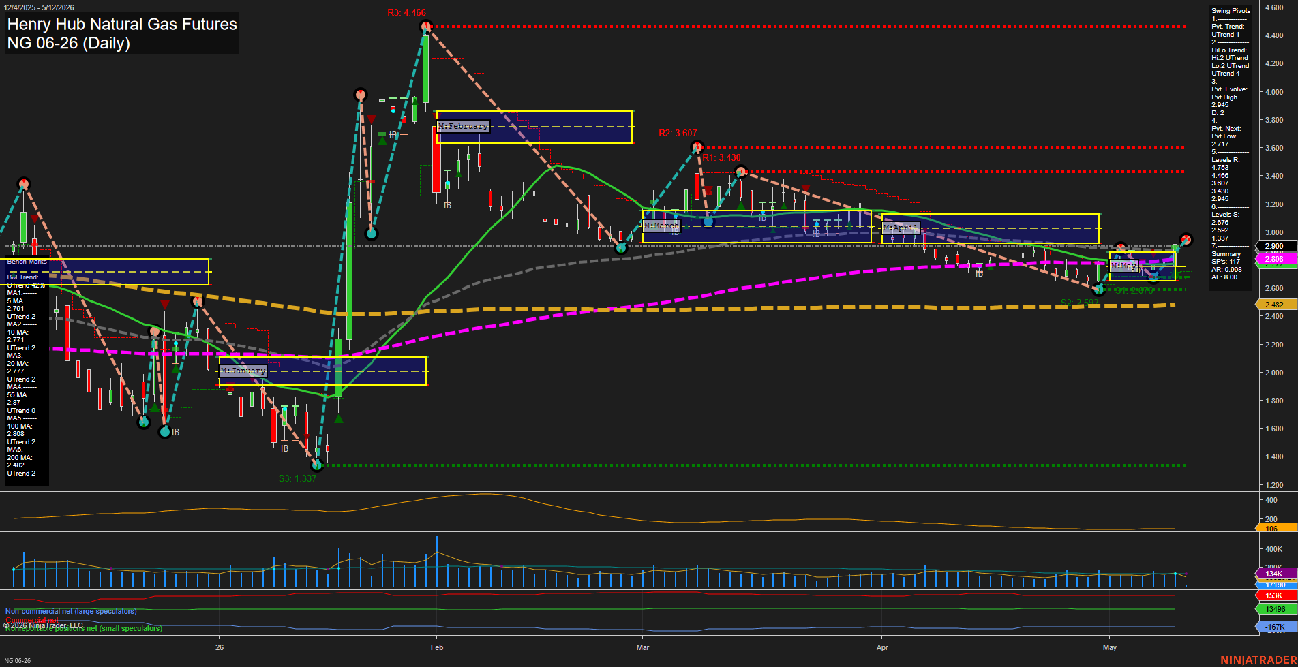Click the © 2026 NinjaTrader, LLC copyright text
This screenshot has width=1298, height=667.
43,625
